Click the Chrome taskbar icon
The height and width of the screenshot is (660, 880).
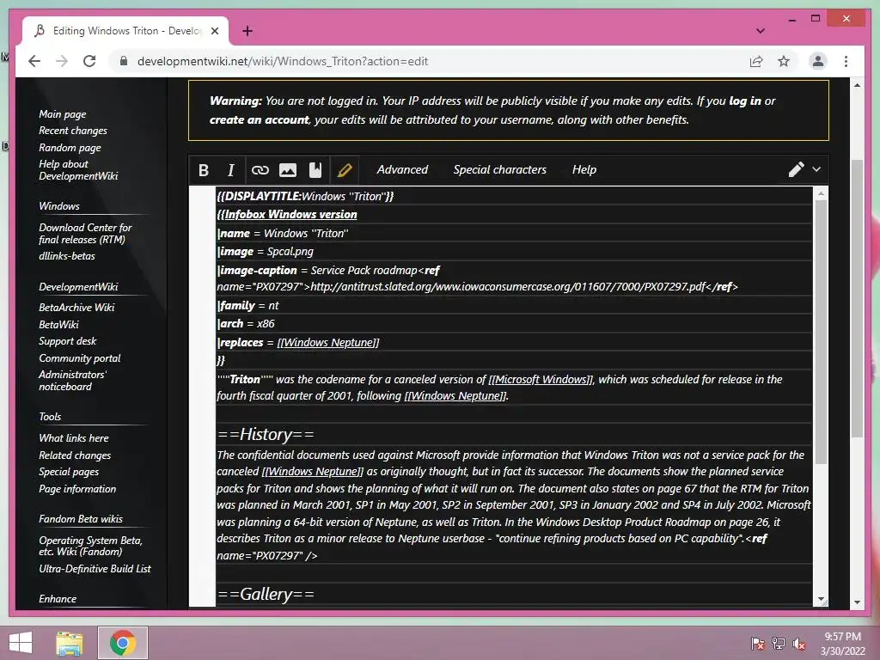(x=122, y=643)
